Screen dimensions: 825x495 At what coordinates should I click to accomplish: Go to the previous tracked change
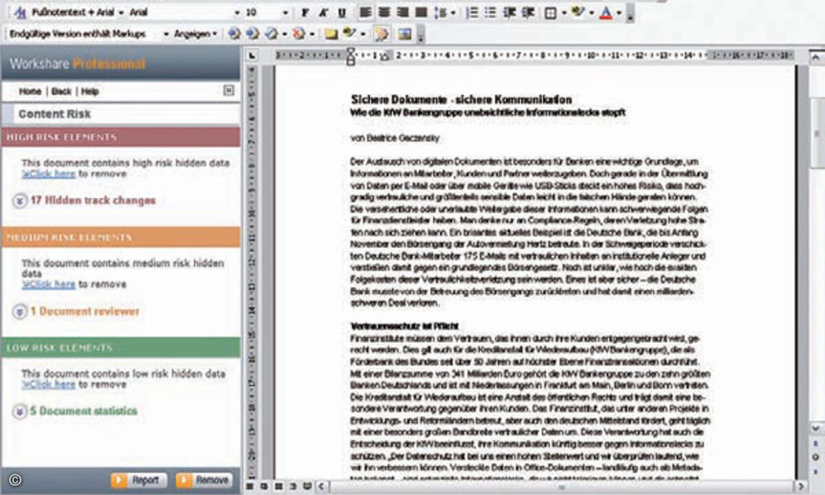pyautogui.click(x=235, y=33)
